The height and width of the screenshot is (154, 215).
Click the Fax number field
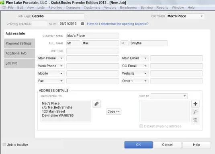(x=92, y=81)
